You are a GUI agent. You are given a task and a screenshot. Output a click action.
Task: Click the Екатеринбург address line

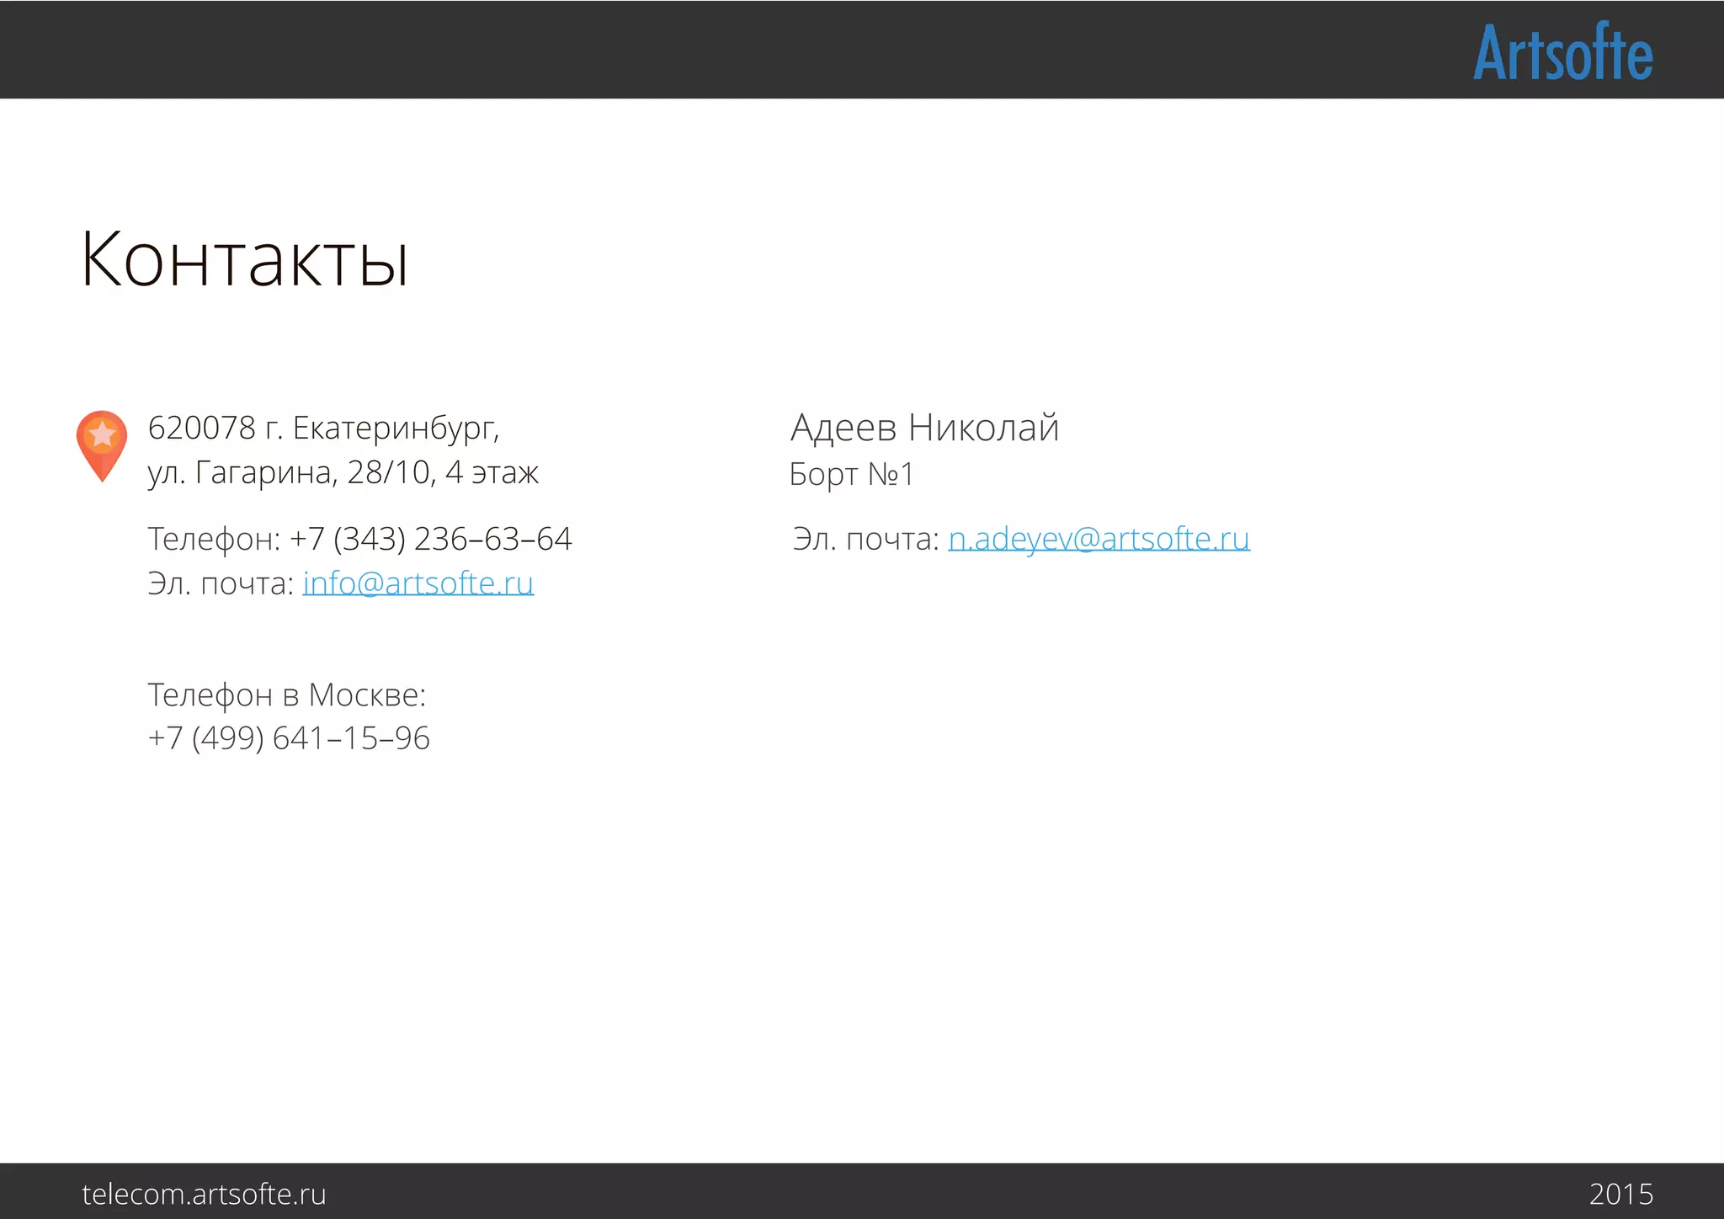pos(395,429)
